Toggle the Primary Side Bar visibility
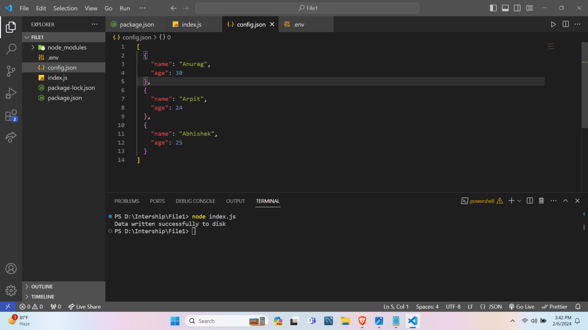Screen dimensions: 588x330 pyautogui.click(x=493, y=8)
